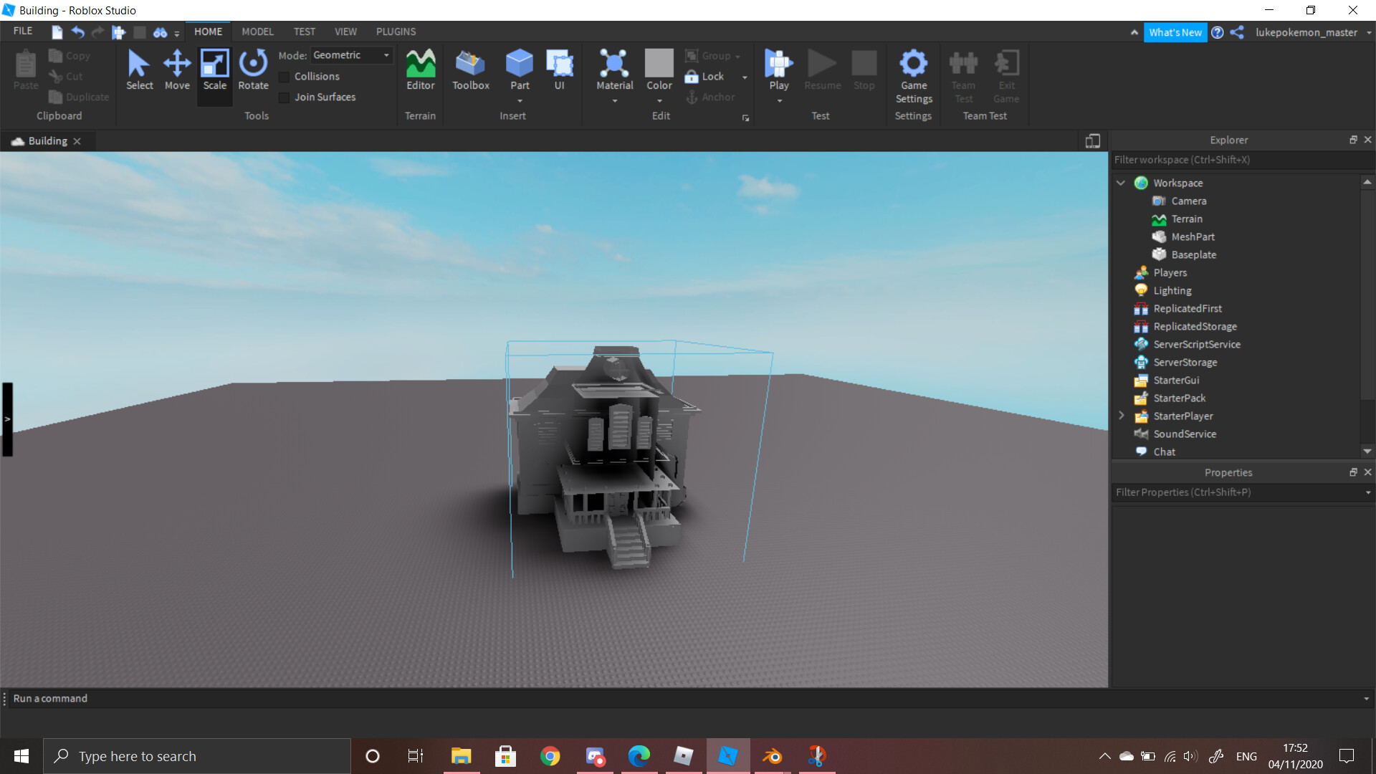Insert a new Part
The width and height of the screenshot is (1376, 774).
coord(519,64)
